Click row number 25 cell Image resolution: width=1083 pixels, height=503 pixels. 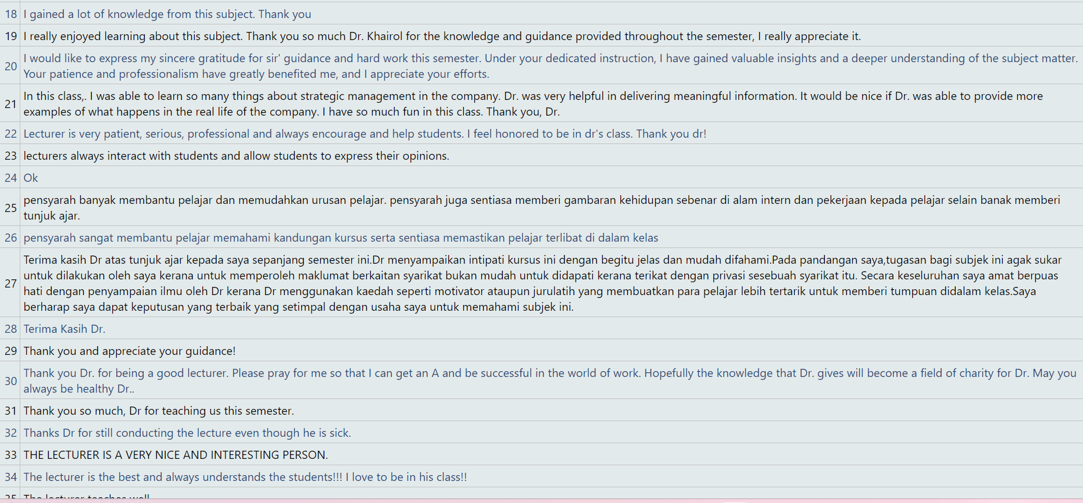[10, 208]
